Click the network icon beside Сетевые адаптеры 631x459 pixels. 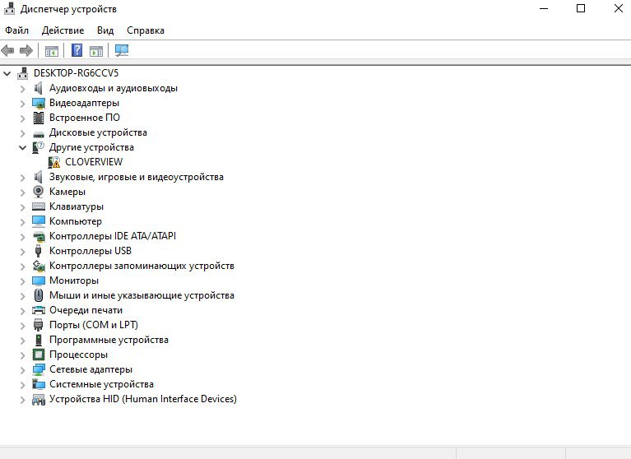point(39,369)
